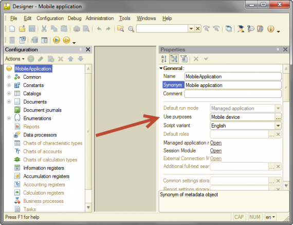Screen dimensions: 293x225
Task: Click the Move up arrow in Configuration panel
Action: coord(70,59)
